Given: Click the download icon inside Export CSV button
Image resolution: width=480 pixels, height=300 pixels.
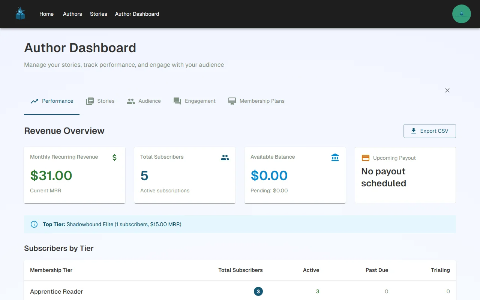Looking at the screenshot, I should (413, 131).
